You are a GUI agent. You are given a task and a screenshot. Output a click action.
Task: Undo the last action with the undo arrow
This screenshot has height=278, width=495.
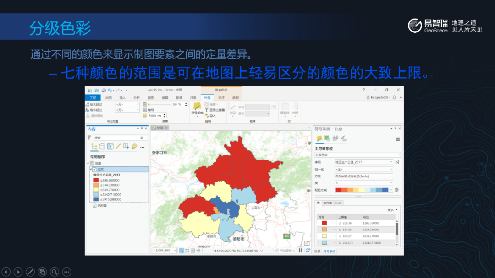110,91
